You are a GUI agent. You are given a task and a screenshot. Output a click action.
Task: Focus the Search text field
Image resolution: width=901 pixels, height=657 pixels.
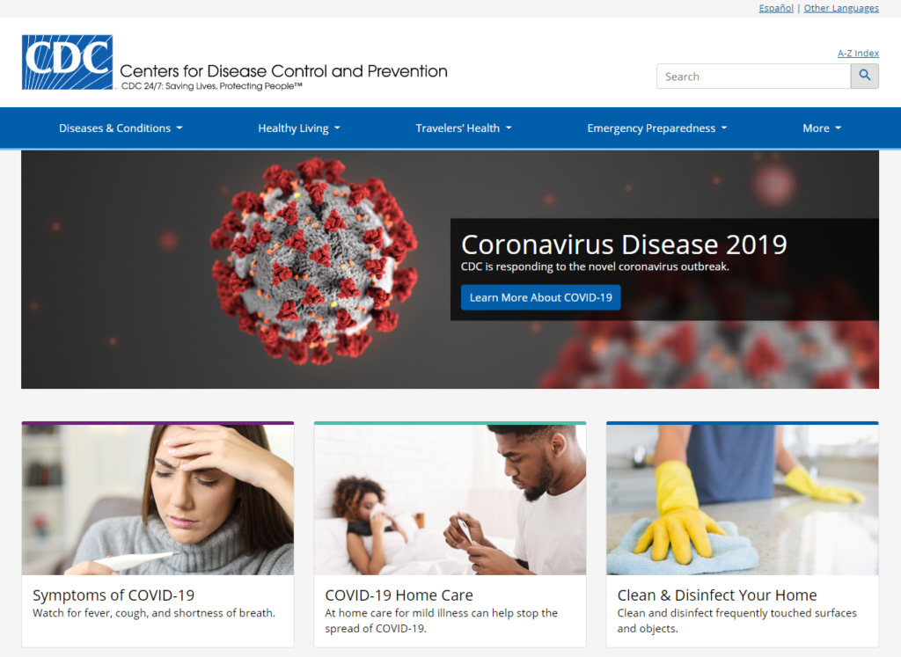pos(753,76)
